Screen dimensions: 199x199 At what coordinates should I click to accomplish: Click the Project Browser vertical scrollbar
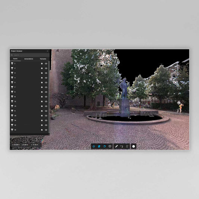(x=49, y=97)
